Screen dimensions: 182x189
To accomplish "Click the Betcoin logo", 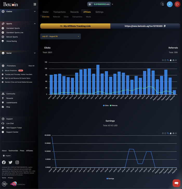I will 11,4.
